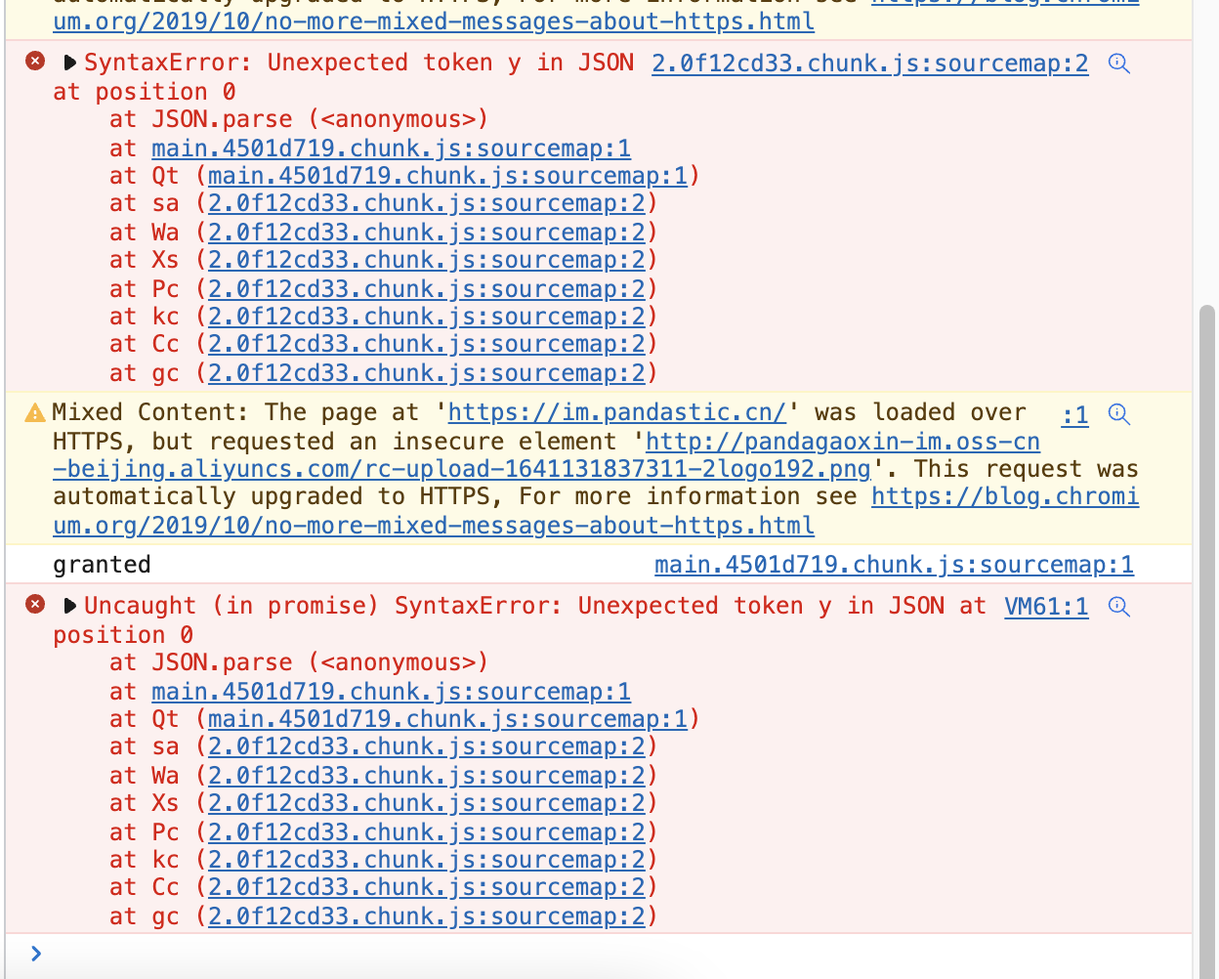Click the info icon on the Uncaught promise error
This screenshot has width=1219, height=979.
point(1117,606)
